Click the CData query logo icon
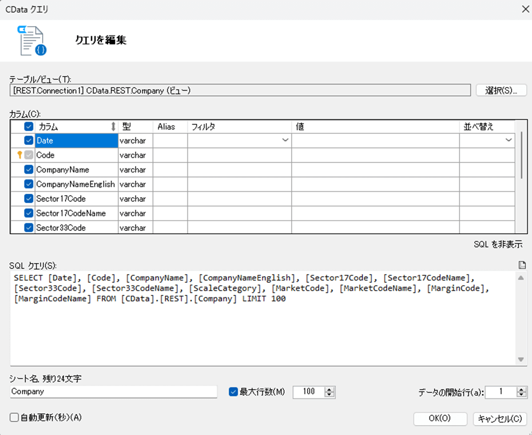Viewport: 532px width, 435px height. pos(30,40)
